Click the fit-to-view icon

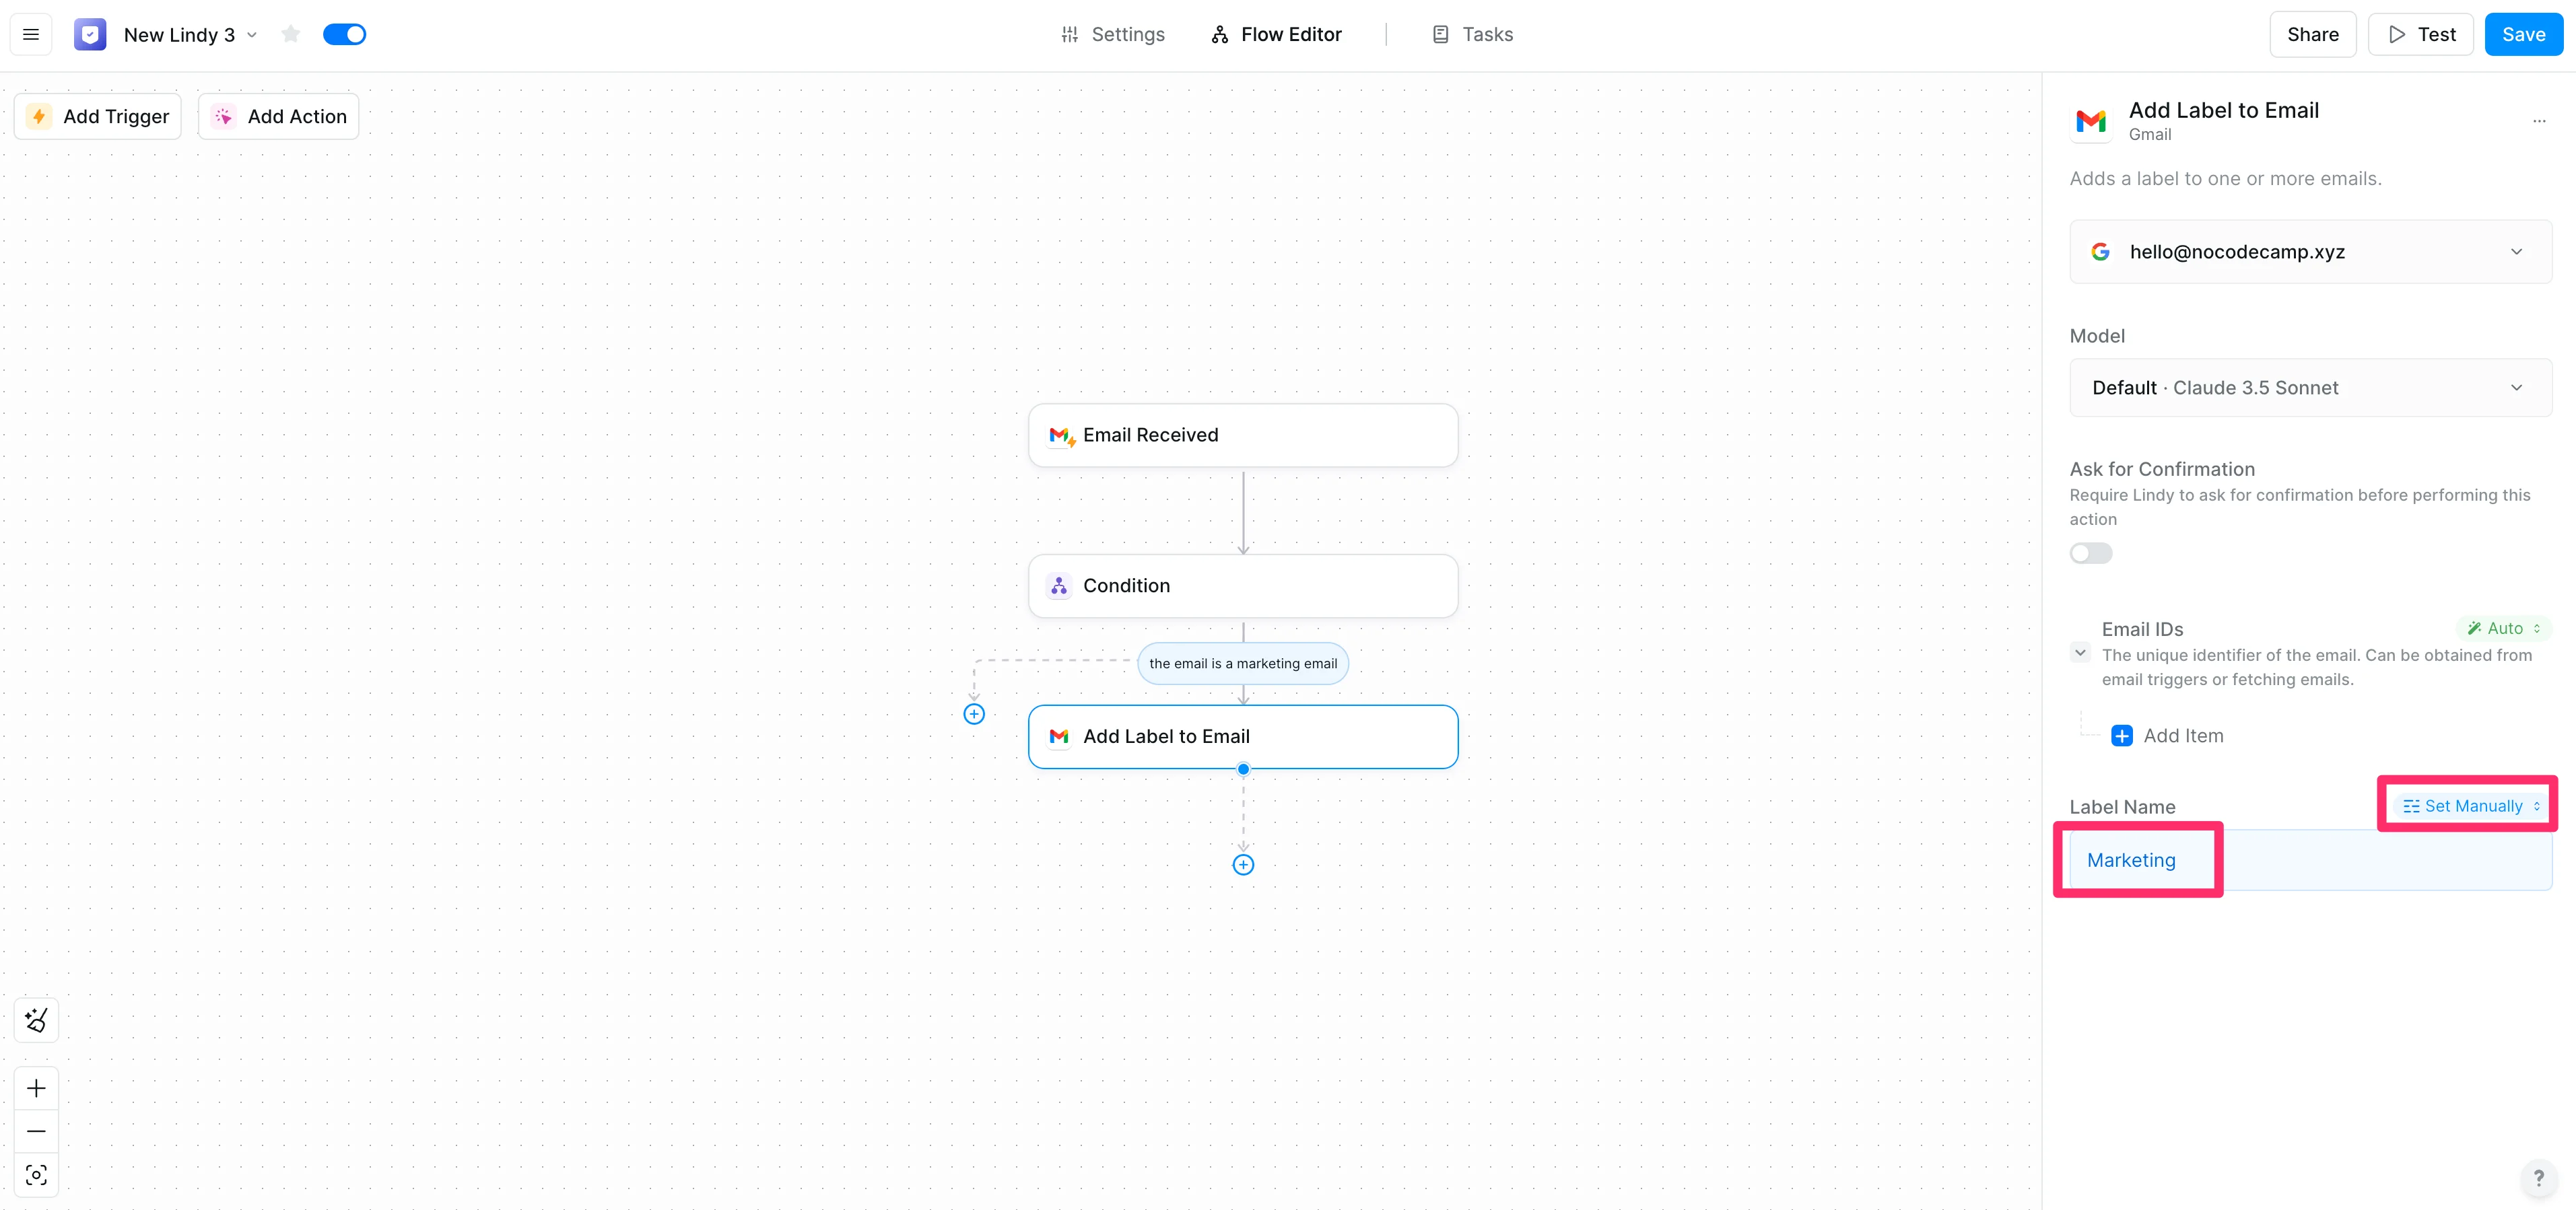coord(36,1175)
